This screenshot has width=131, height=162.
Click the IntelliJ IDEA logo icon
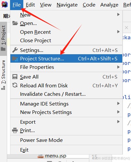point(5,5)
